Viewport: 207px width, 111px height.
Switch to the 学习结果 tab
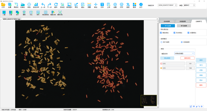coord(184,26)
